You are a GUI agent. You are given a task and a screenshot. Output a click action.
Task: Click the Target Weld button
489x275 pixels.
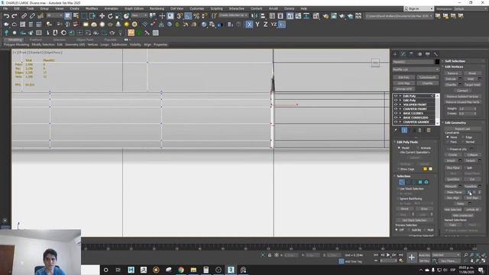472,85
